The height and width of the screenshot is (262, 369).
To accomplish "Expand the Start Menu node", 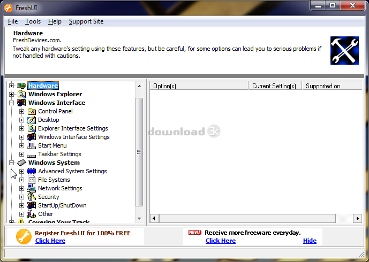I will (21, 145).
